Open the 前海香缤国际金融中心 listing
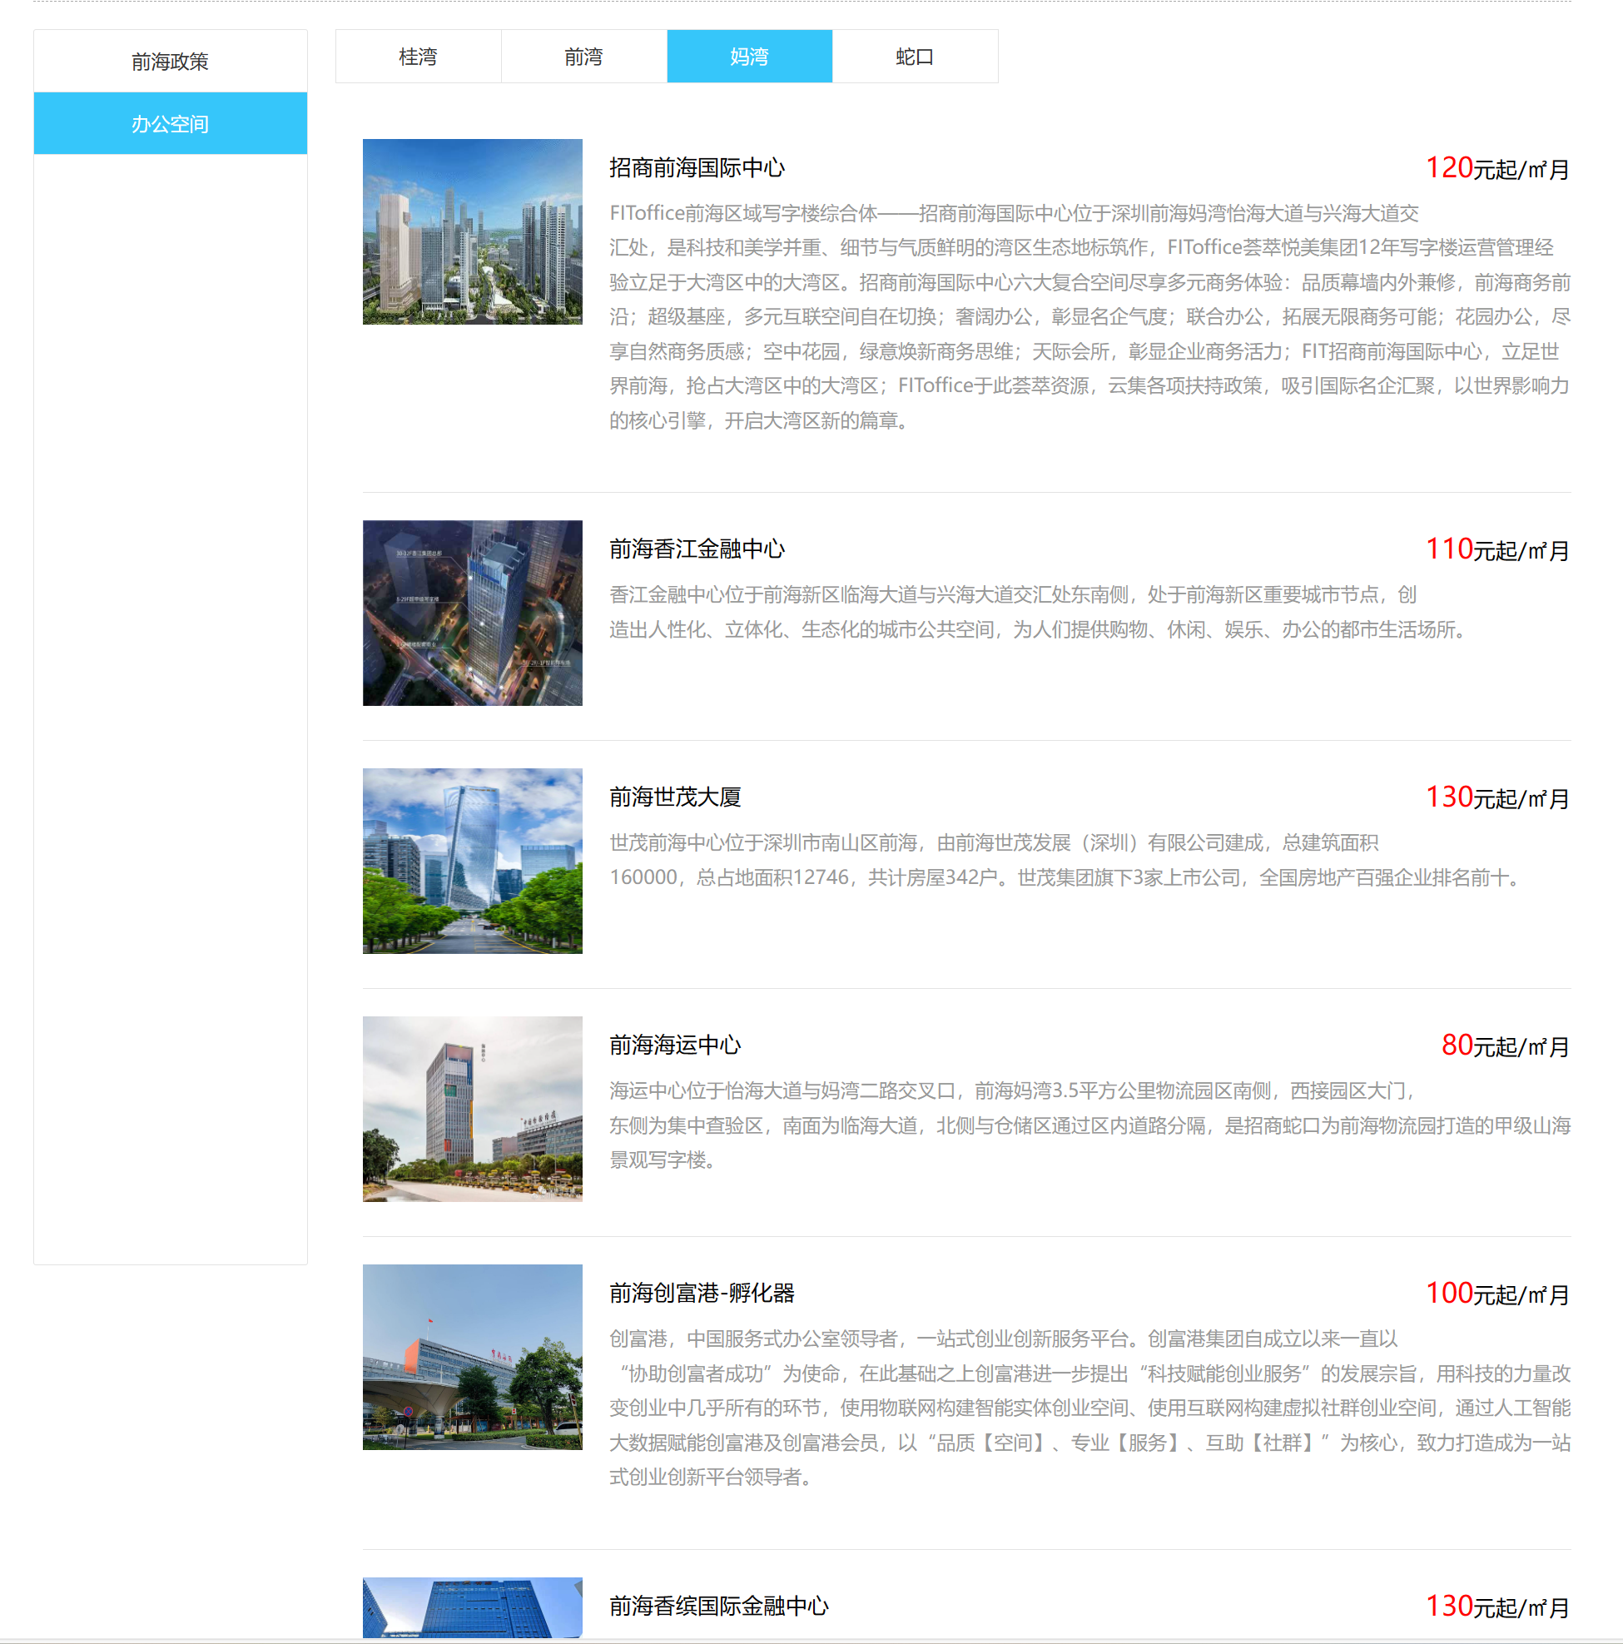Viewport: 1623px width, 1644px height. coord(720,1607)
